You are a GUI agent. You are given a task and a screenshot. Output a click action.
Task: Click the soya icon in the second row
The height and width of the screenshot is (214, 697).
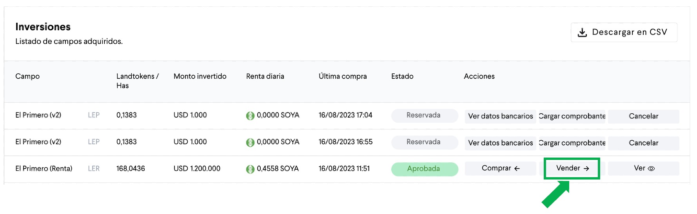pyautogui.click(x=250, y=142)
